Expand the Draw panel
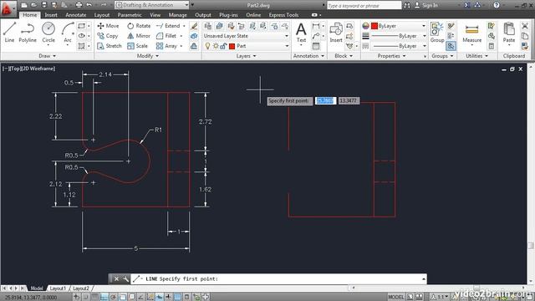This screenshot has width=535, height=301. [x=47, y=56]
